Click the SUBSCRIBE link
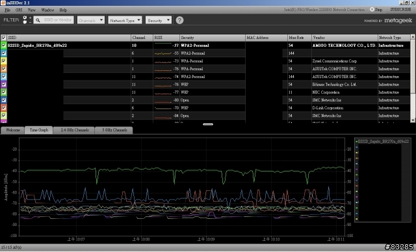 400,10
